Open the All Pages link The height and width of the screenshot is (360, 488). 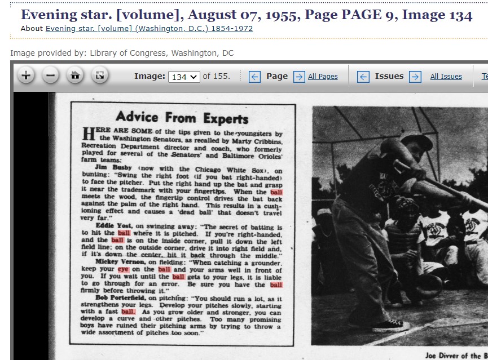[323, 77]
